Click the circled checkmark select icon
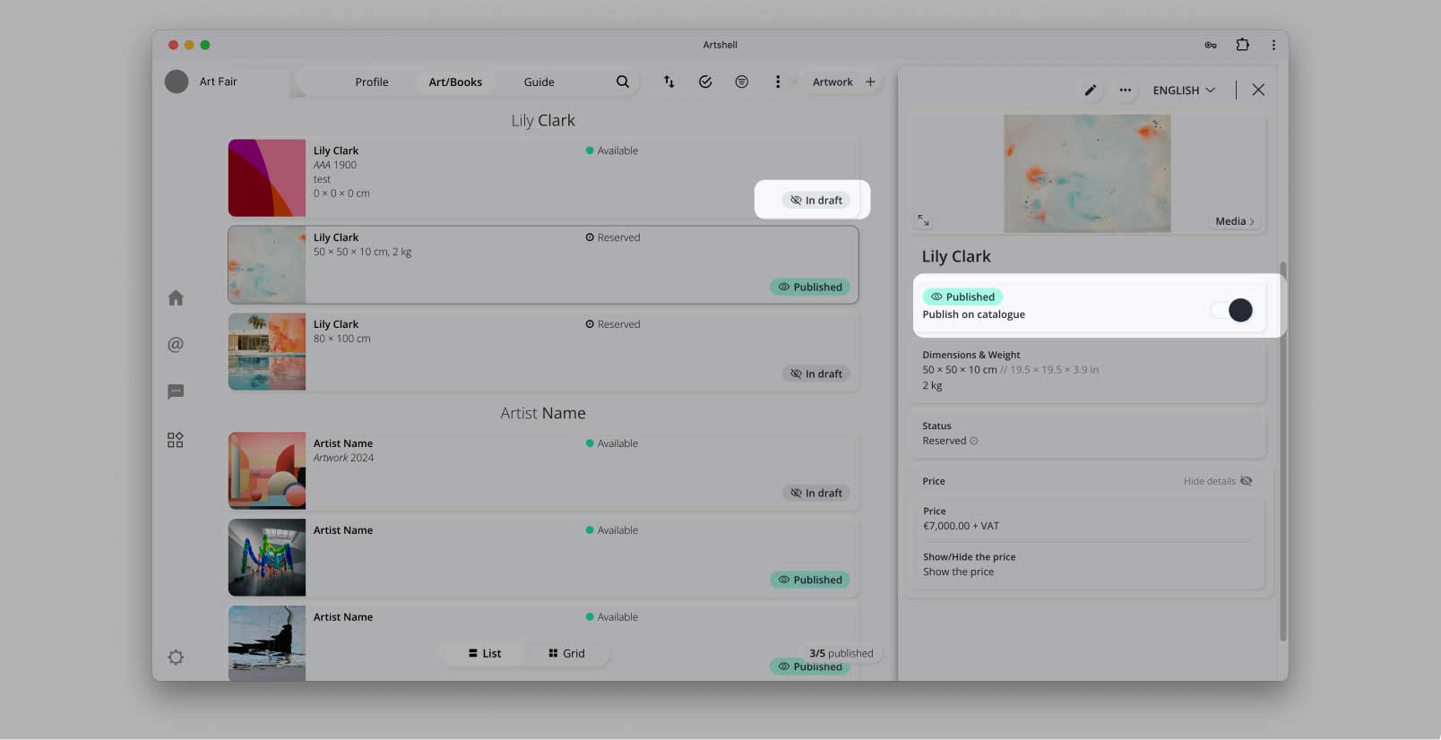Viewport: 1441px width, 740px height. 705,82
